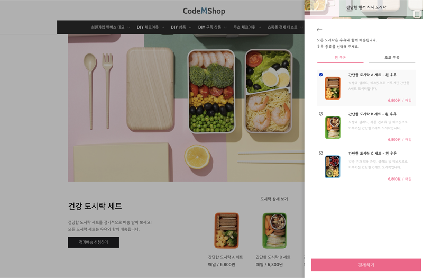Switch to the 초코 우유 tab
This screenshot has width=423, height=278.
pyautogui.click(x=392, y=58)
